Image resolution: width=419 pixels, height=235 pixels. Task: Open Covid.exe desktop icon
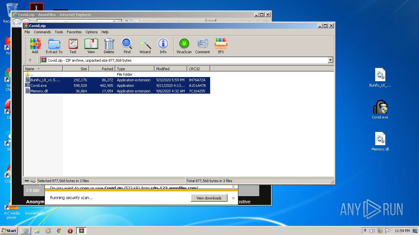pos(380,110)
